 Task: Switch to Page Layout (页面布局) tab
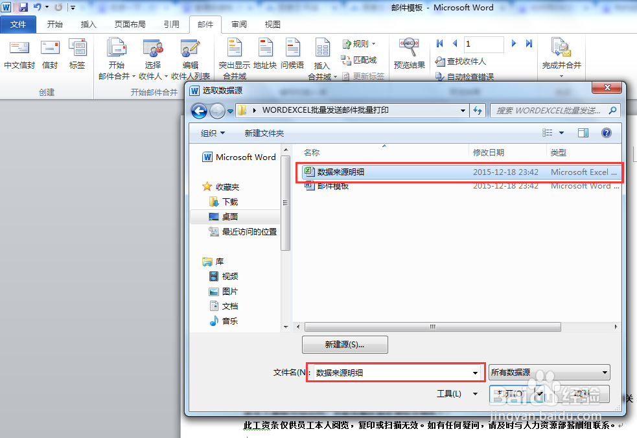click(130, 25)
